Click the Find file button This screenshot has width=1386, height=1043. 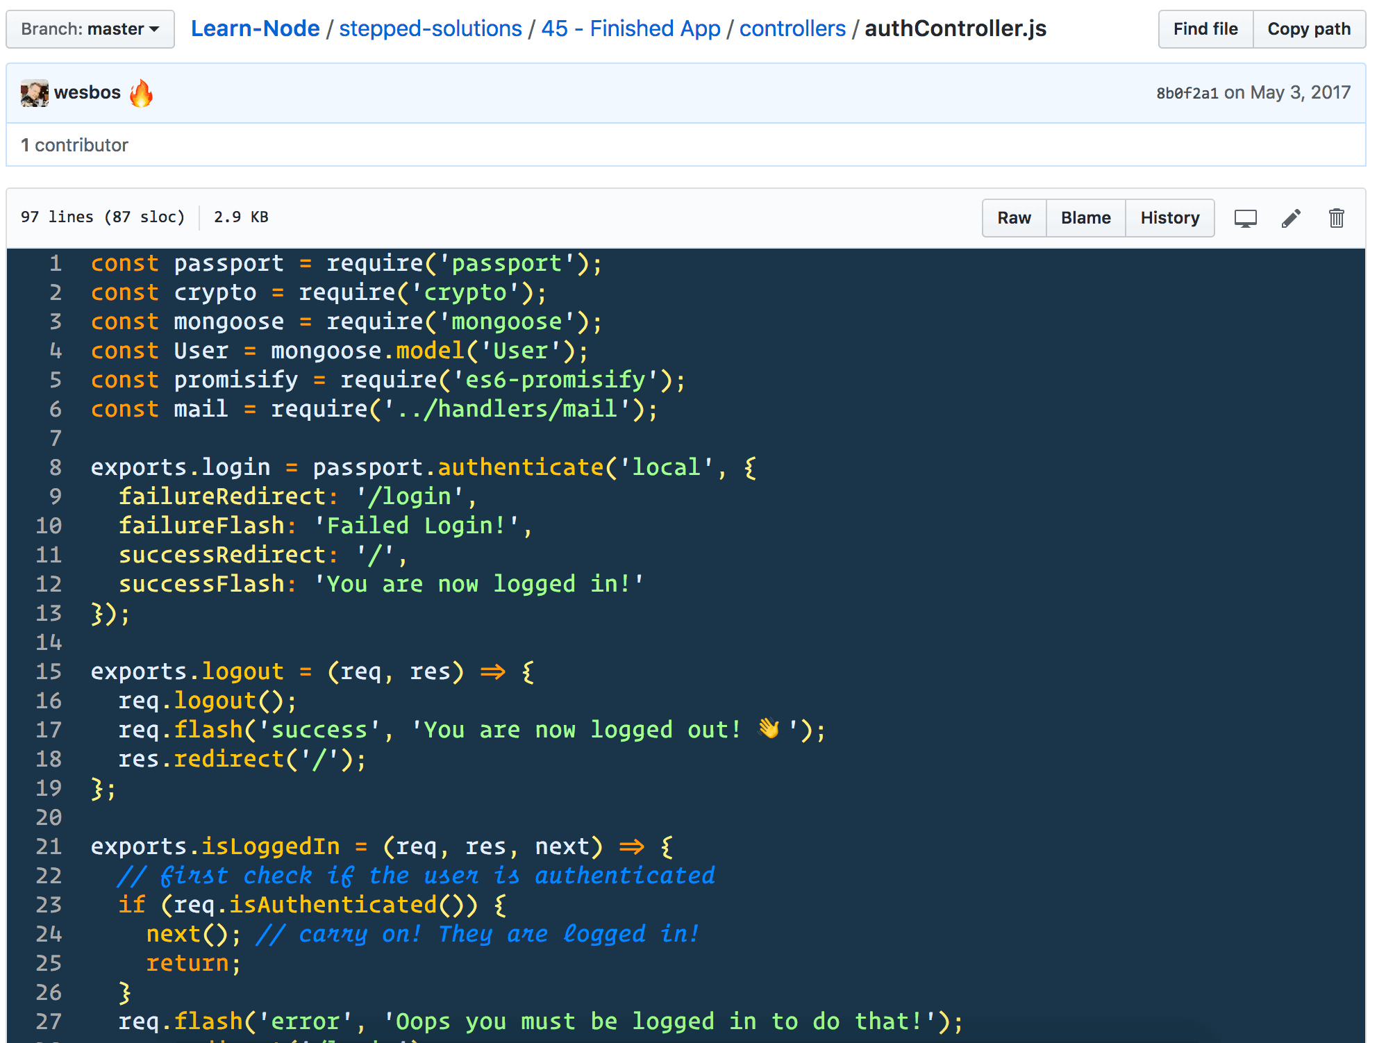pyautogui.click(x=1205, y=29)
